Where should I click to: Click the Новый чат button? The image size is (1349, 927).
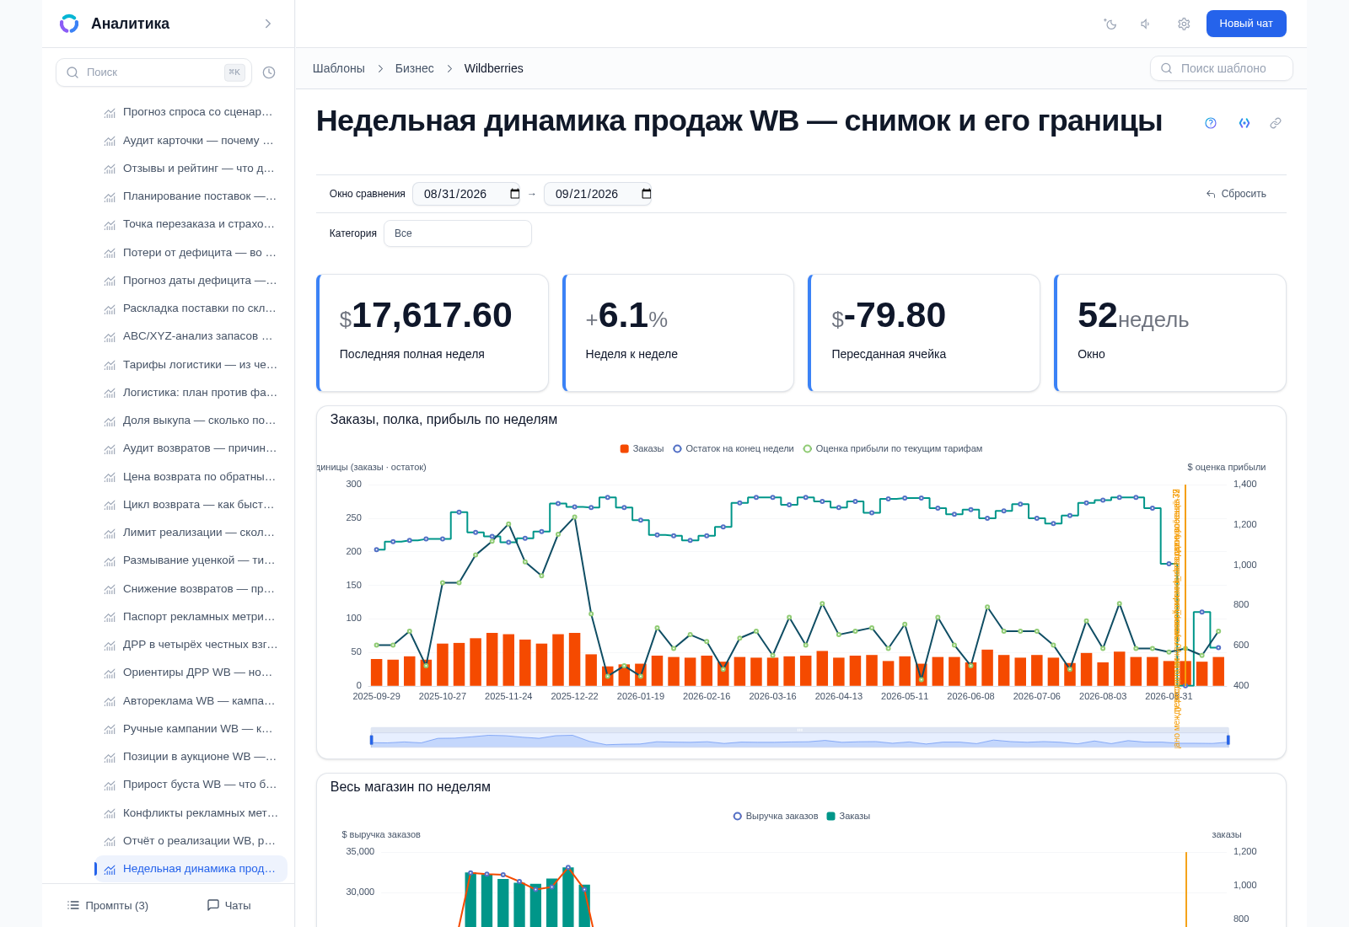tap(1246, 24)
